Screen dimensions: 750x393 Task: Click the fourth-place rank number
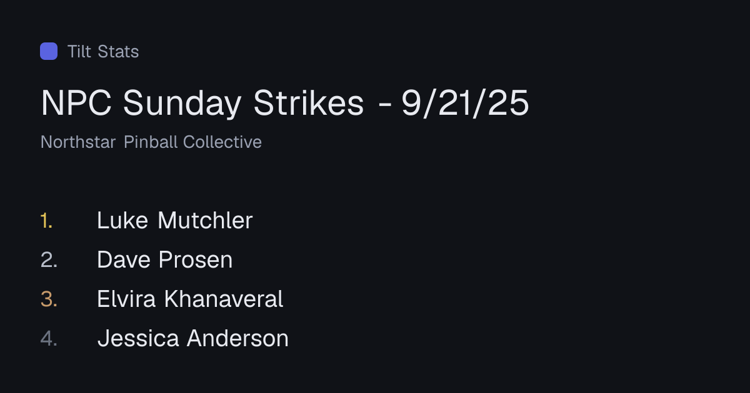point(49,338)
